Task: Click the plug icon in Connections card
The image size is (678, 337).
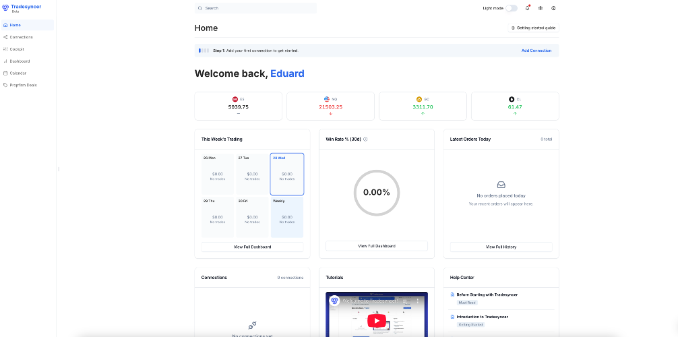Action: point(252,326)
